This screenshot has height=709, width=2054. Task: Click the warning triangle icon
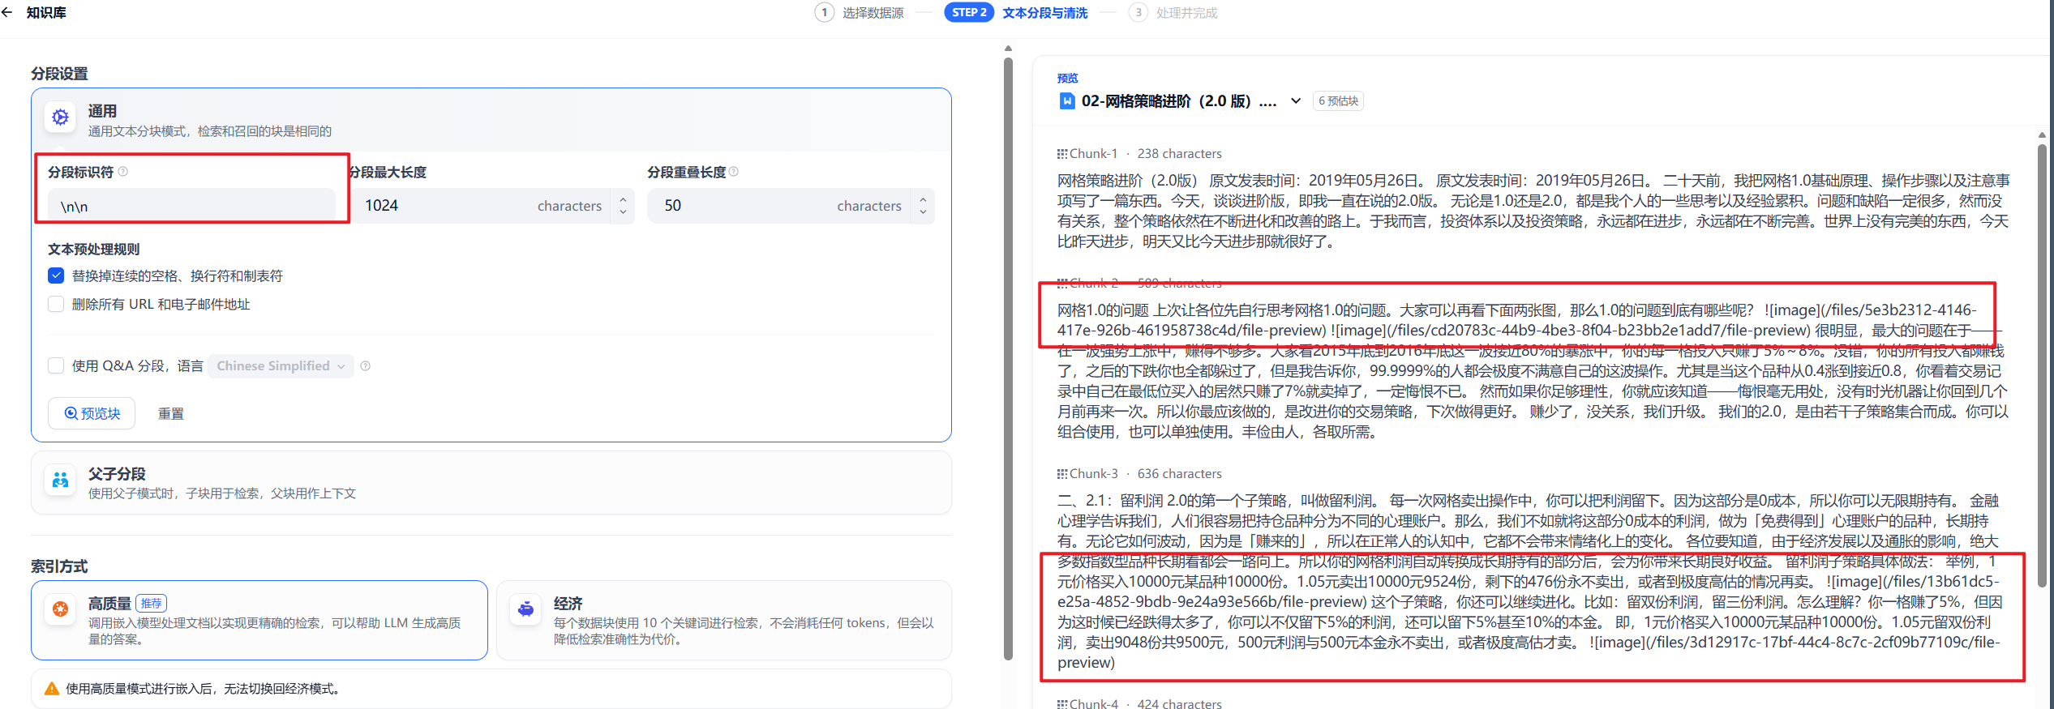click(x=52, y=689)
